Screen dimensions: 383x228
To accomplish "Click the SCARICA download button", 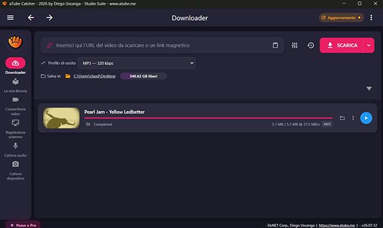I will click(x=341, y=45).
